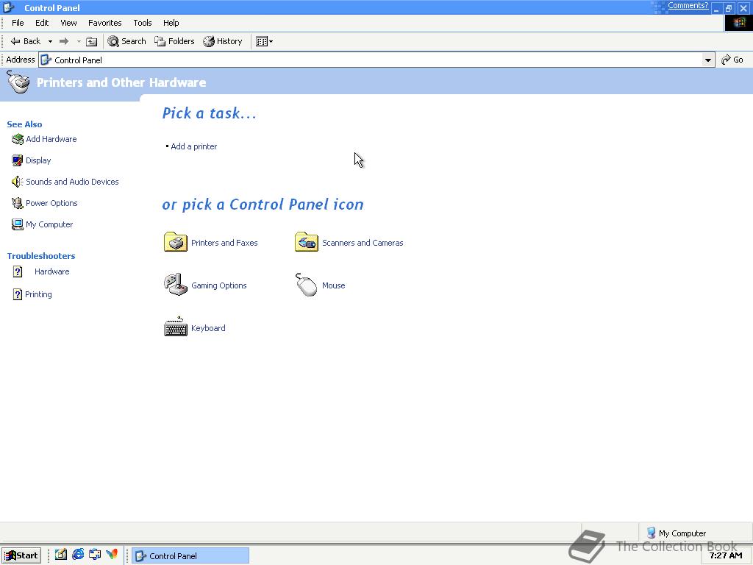Click the Control Panel icon in title bar
Screen dimensions: 753x565
[x=8, y=7]
